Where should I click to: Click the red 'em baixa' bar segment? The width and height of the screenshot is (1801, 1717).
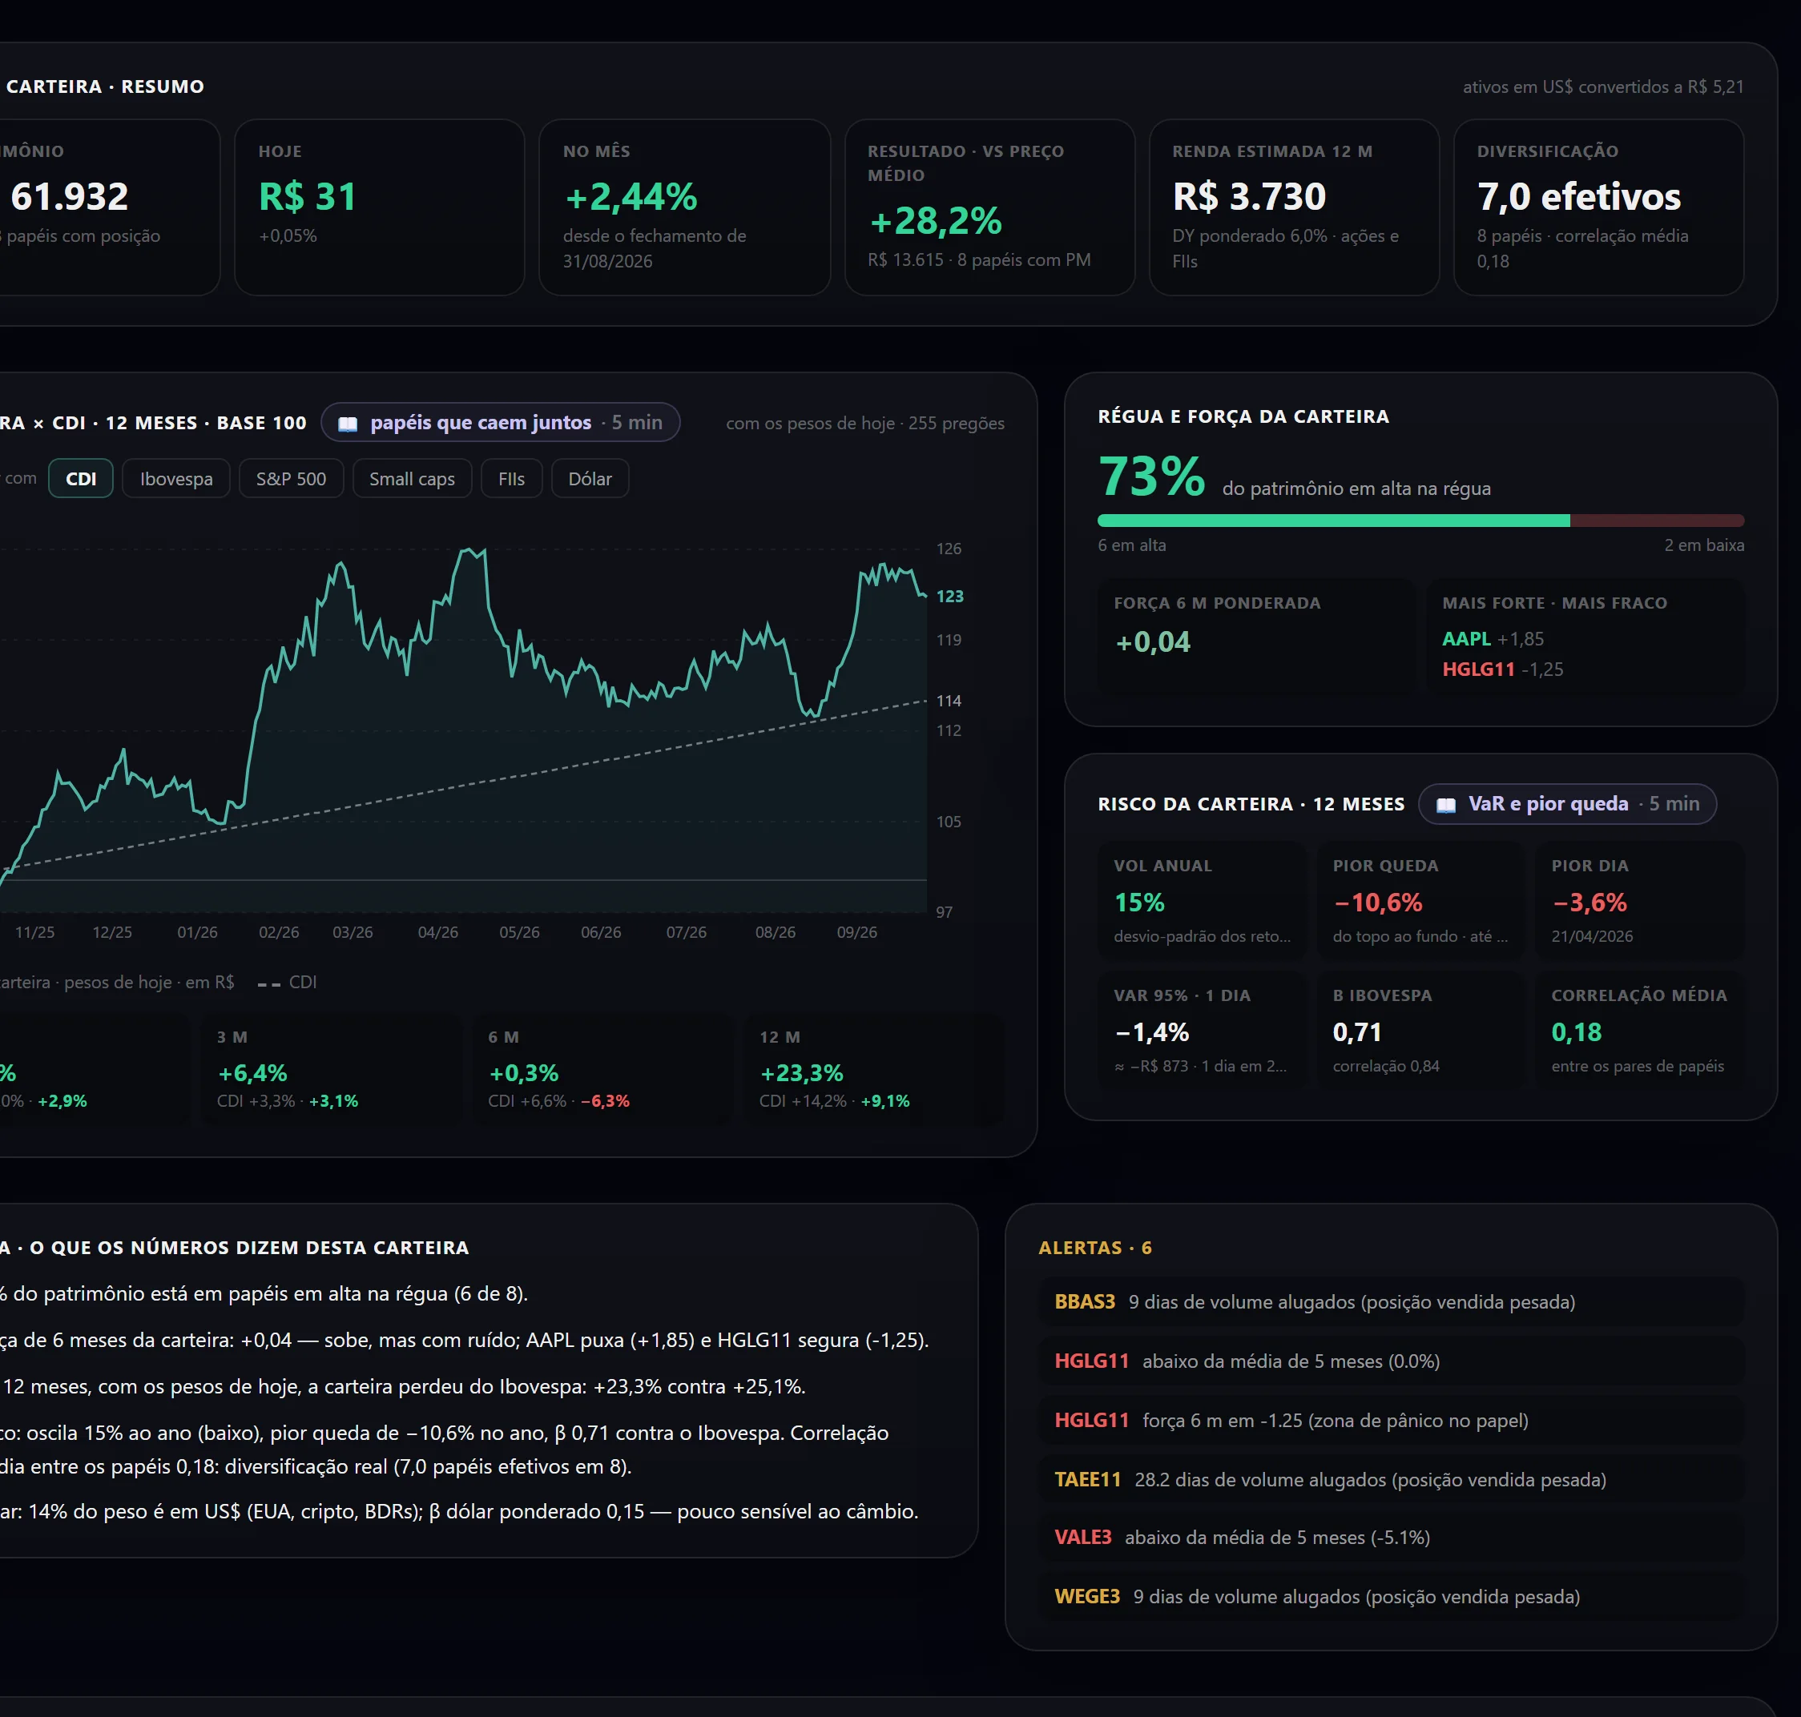(x=1658, y=521)
